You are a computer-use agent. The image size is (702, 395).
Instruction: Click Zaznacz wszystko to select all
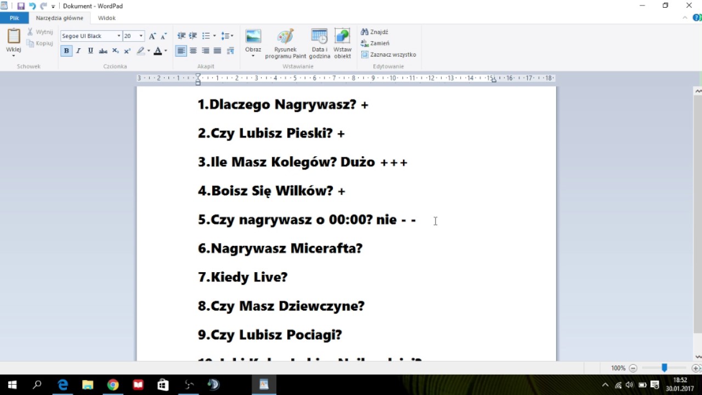[389, 55]
